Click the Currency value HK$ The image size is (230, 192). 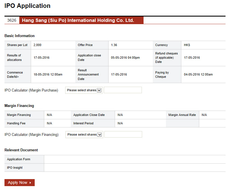(187, 45)
